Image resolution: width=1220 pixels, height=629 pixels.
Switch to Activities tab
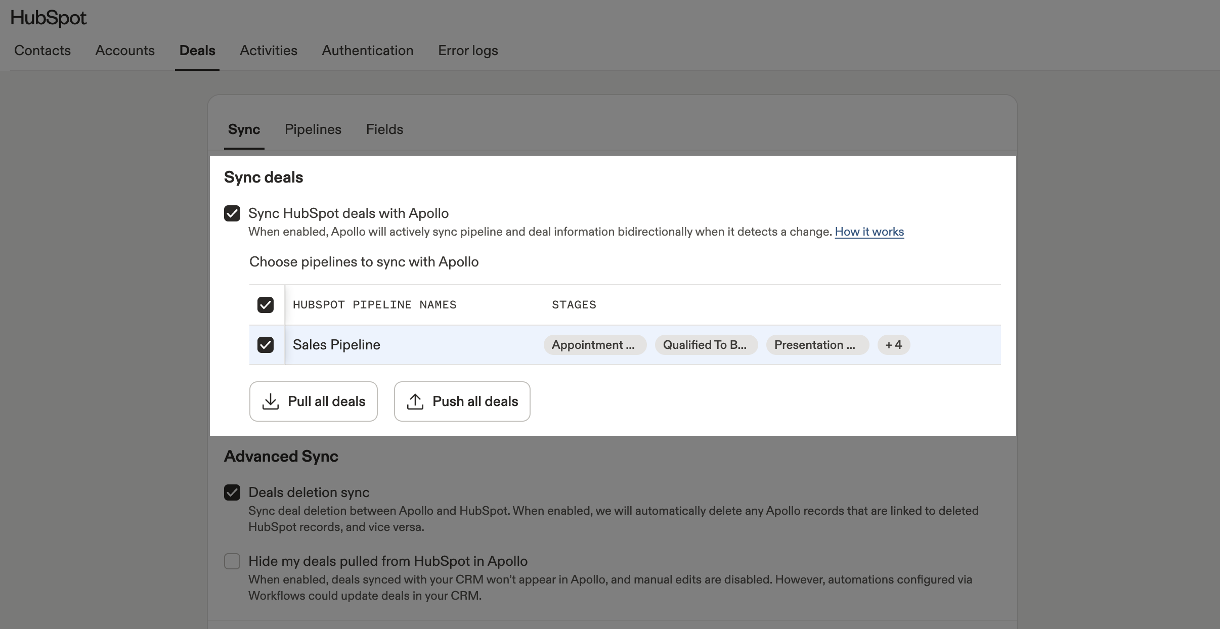pos(269,51)
